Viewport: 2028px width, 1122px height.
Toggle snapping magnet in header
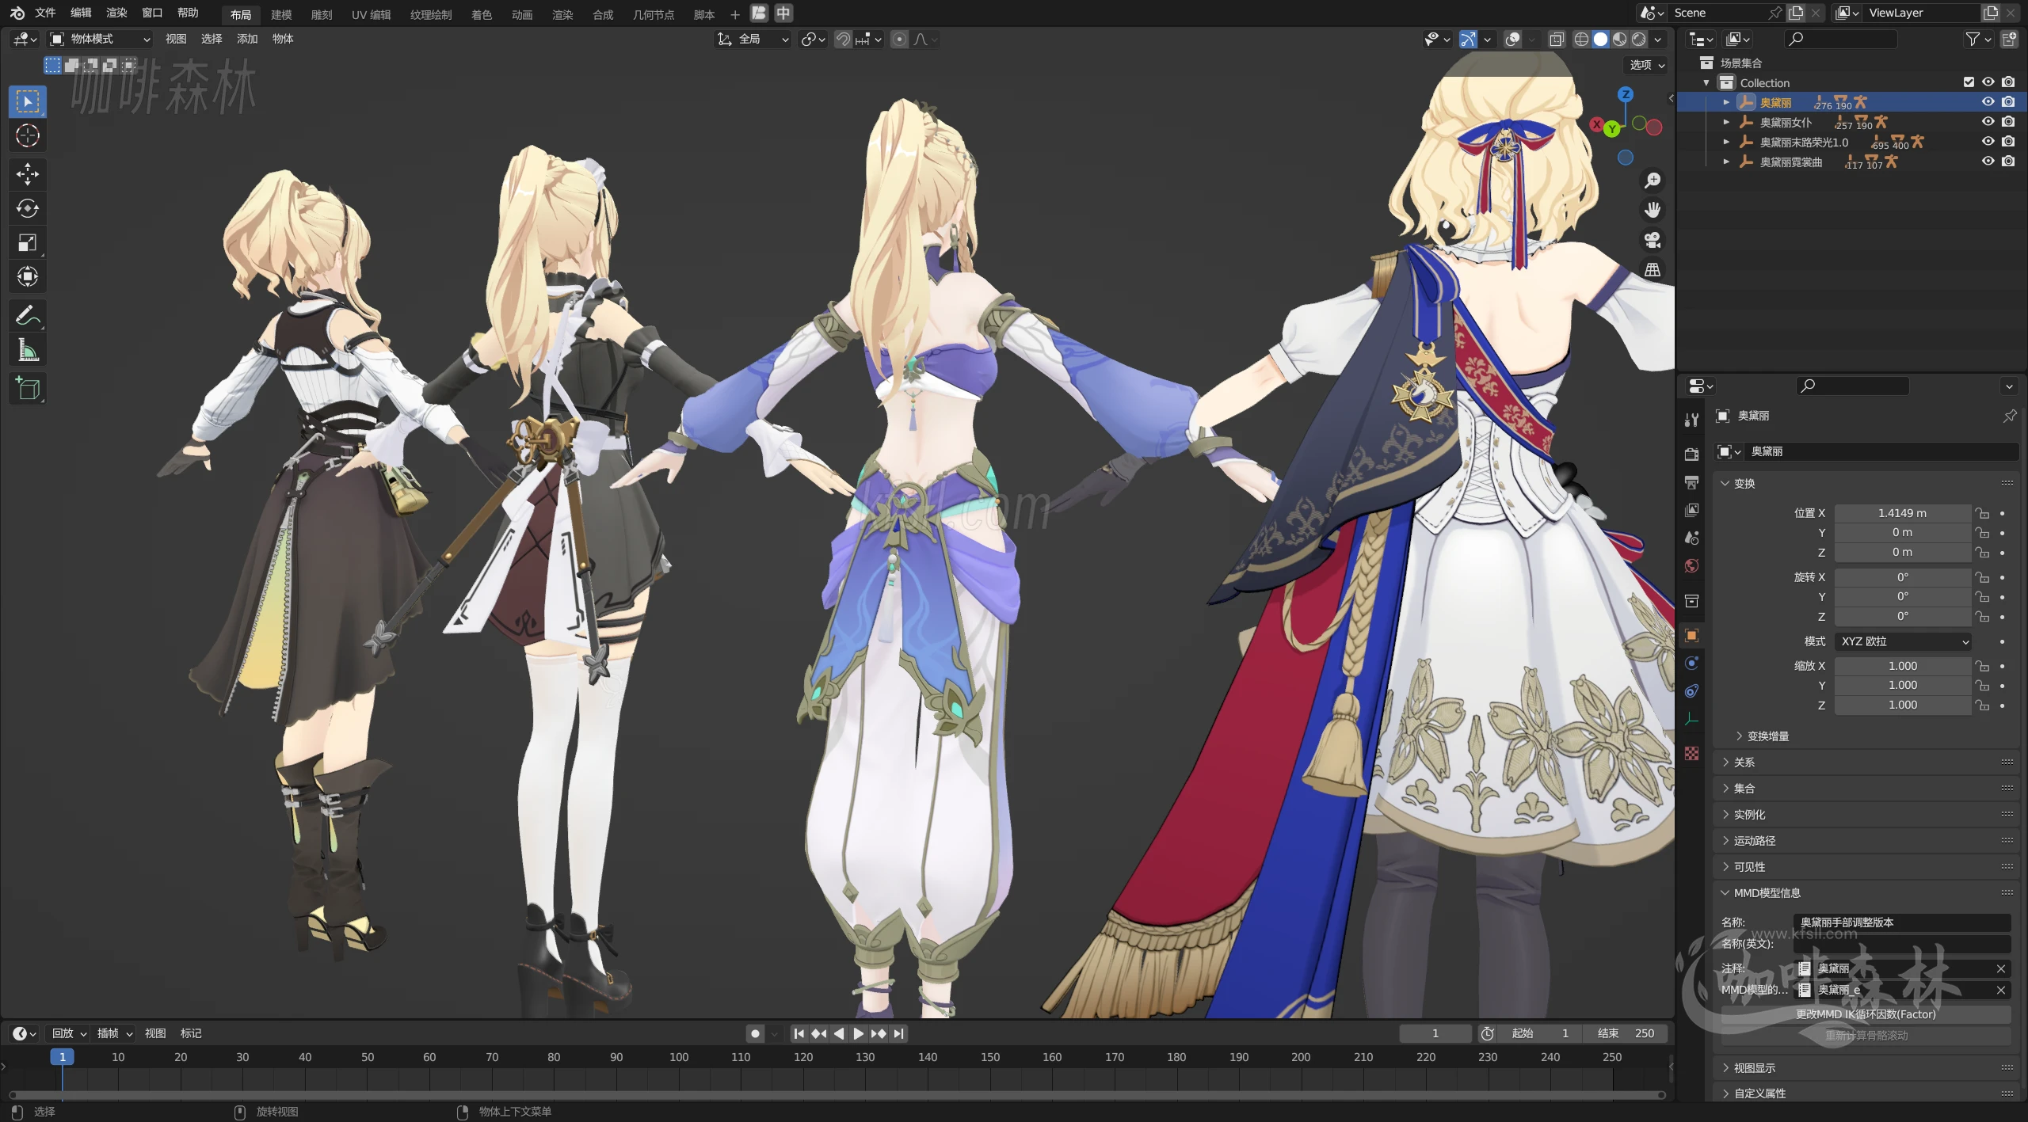[x=844, y=39]
